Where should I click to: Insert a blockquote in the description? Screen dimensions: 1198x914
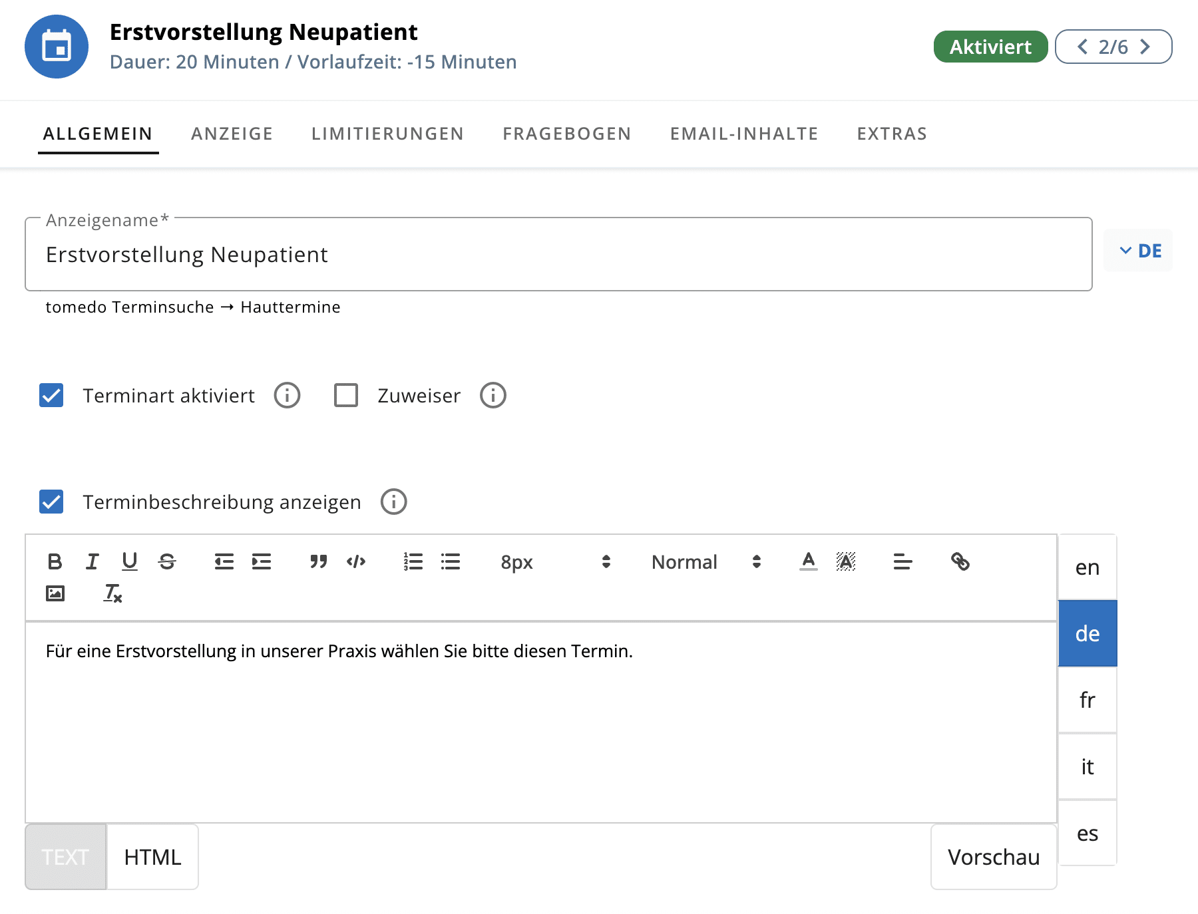(x=318, y=562)
